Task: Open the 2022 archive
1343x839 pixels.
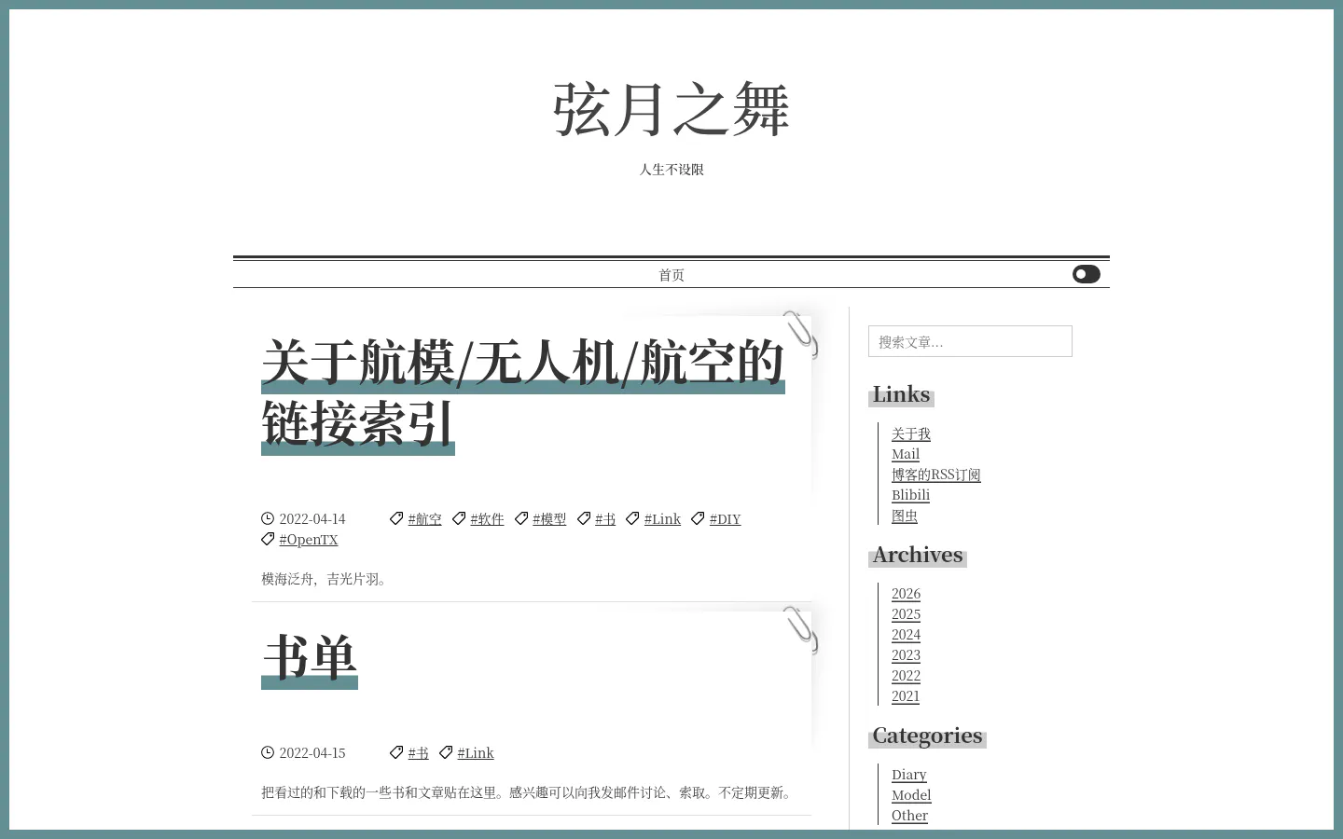Action: 906,676
